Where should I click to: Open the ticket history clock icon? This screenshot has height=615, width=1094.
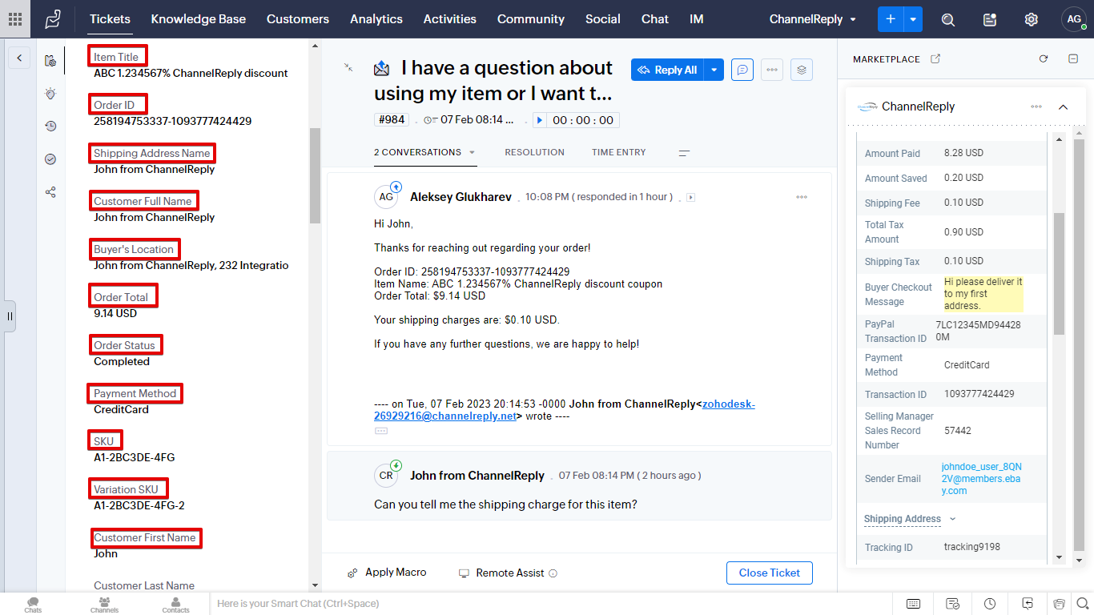pyautogui.click(x=50, y=126)
